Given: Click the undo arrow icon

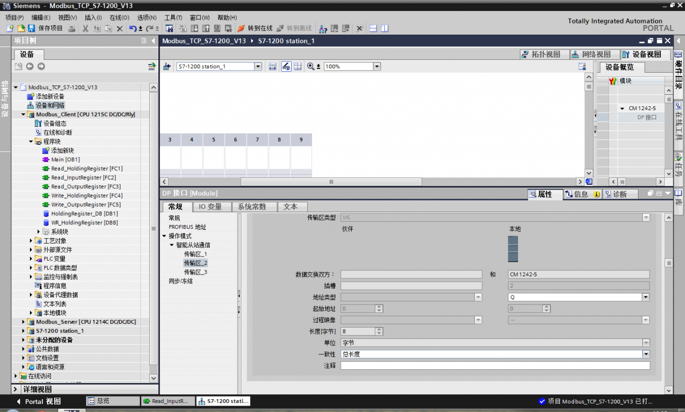Looking at the screenshot, I should tap(133, 28).
